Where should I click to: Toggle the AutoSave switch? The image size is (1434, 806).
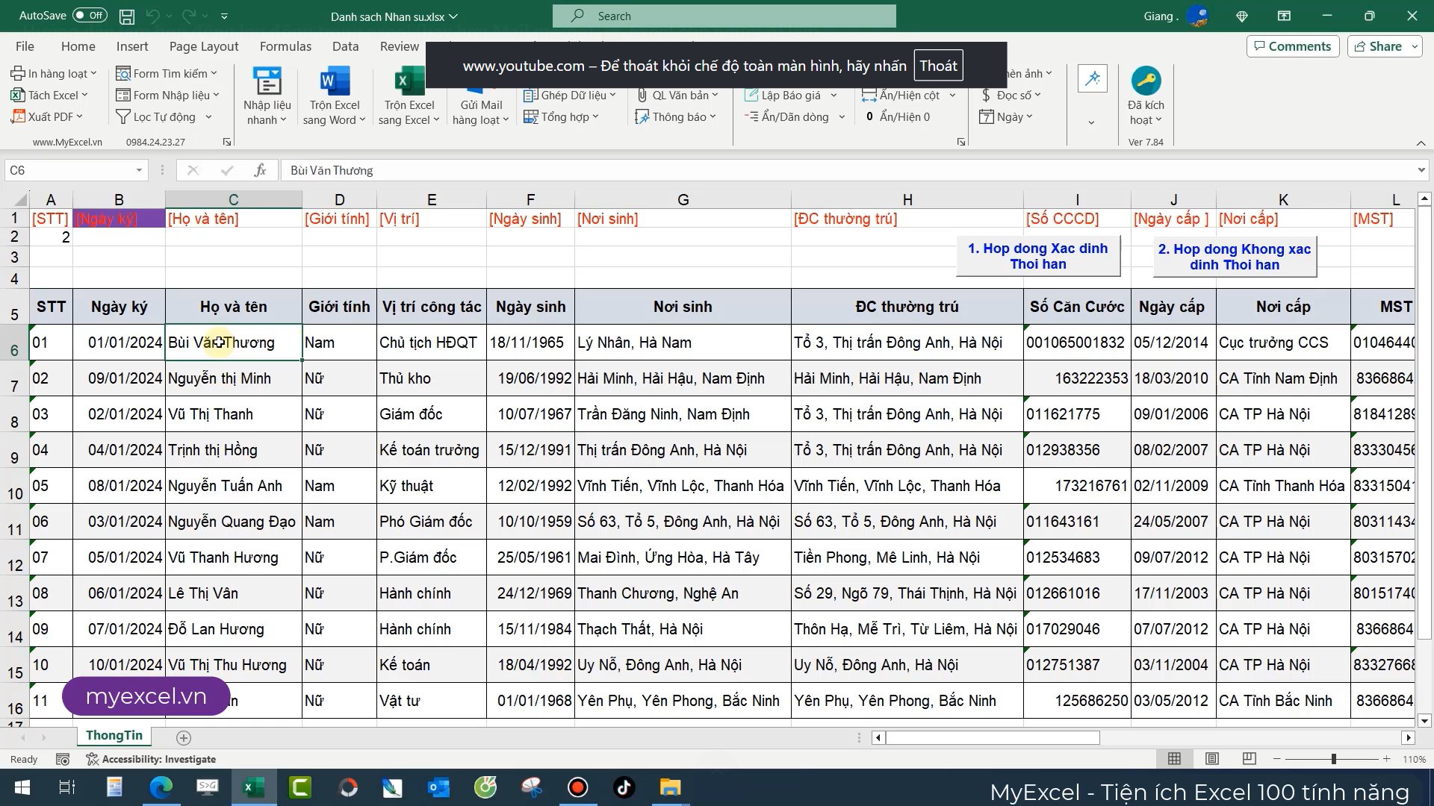(x=90, y=16)
